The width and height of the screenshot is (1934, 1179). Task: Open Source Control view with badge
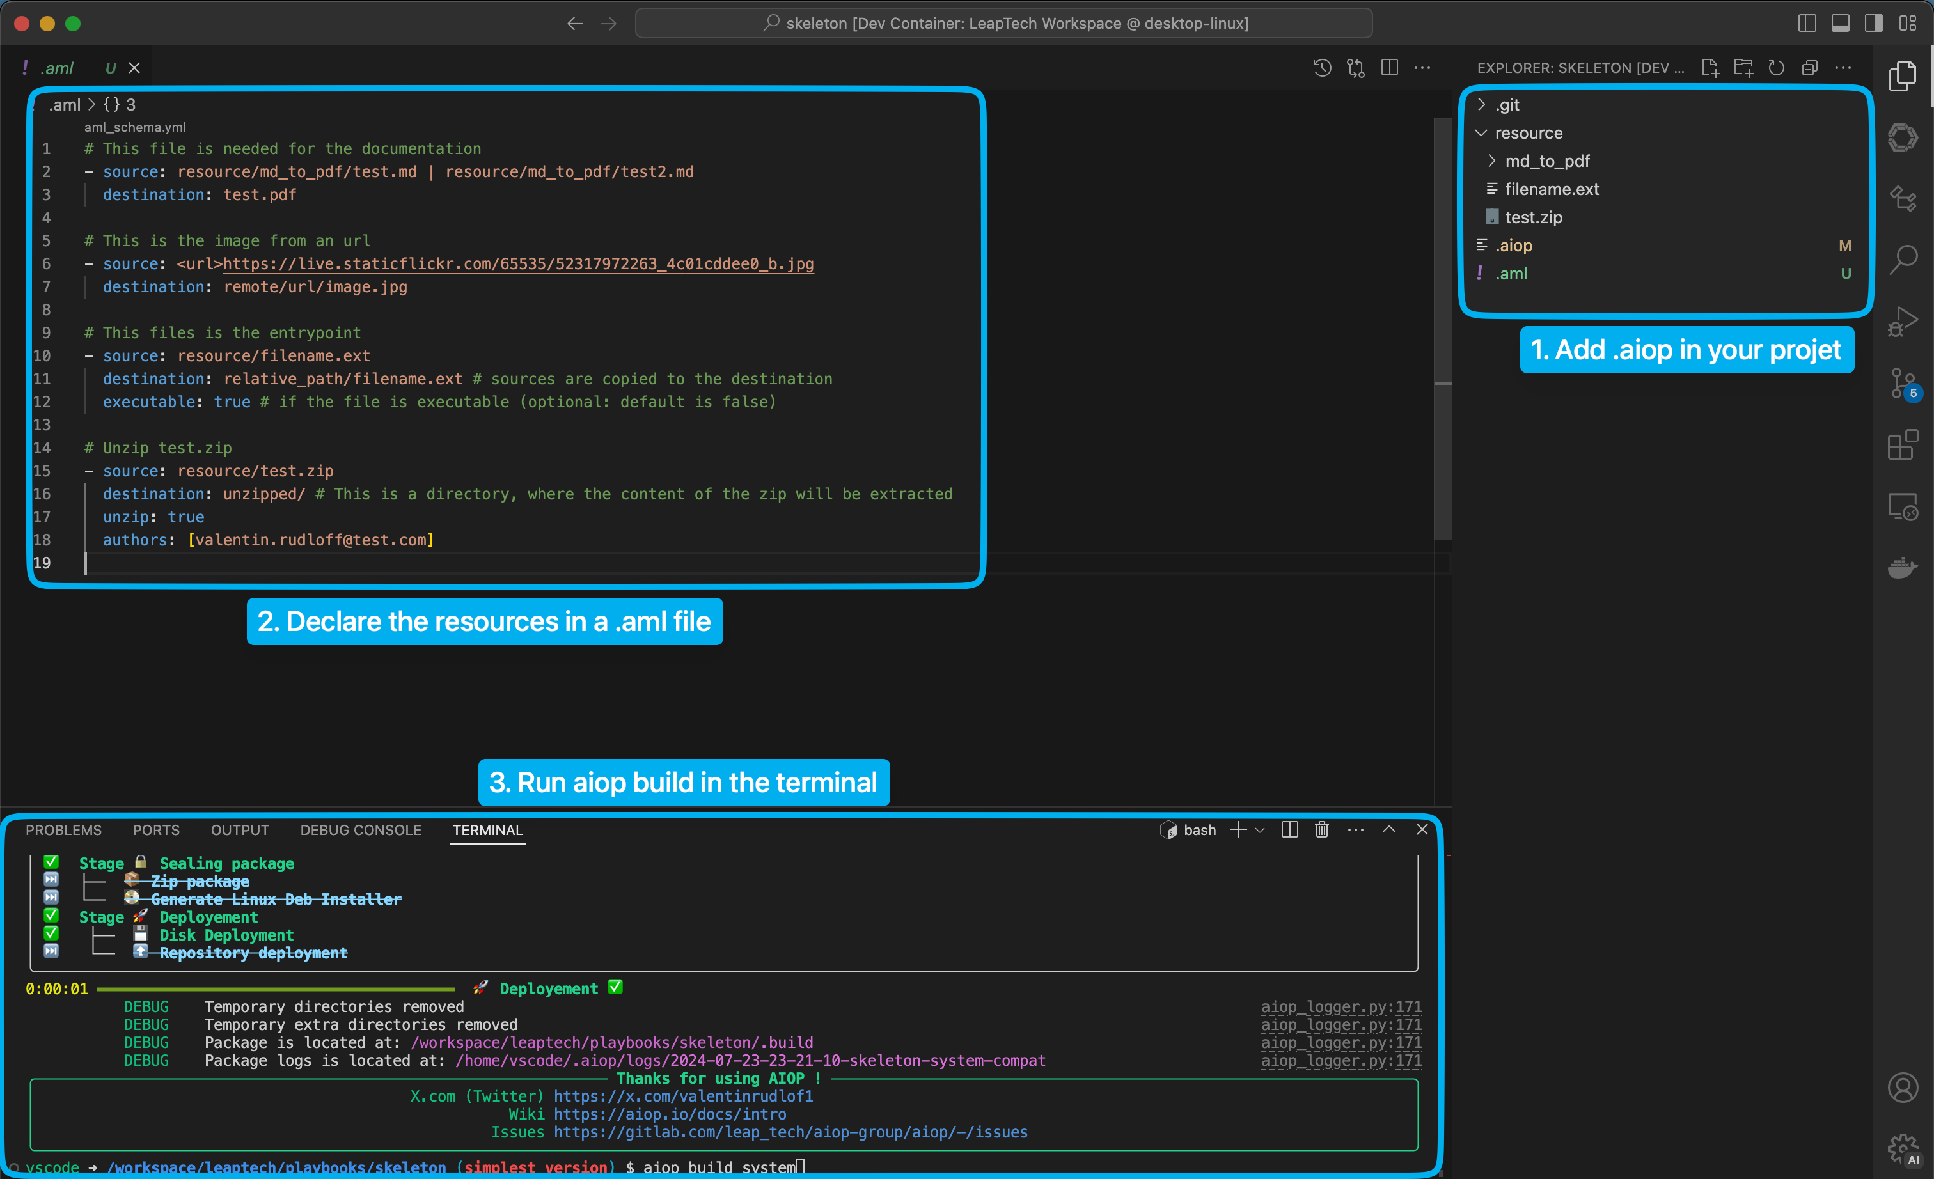1902,384
